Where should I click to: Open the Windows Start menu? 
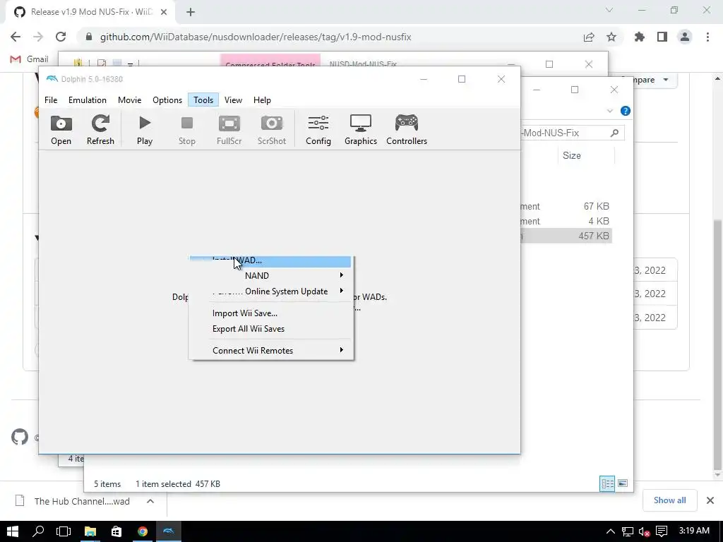click(x=13, y=531)
